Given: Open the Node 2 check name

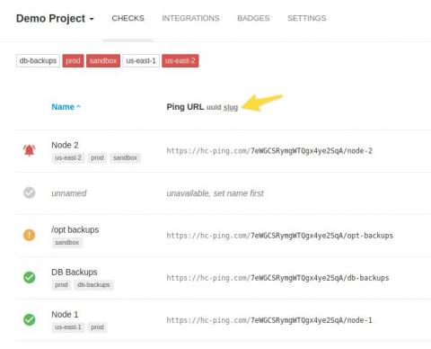Looking at the screenshot, I should pyautogui.click(x=65, y=145).
